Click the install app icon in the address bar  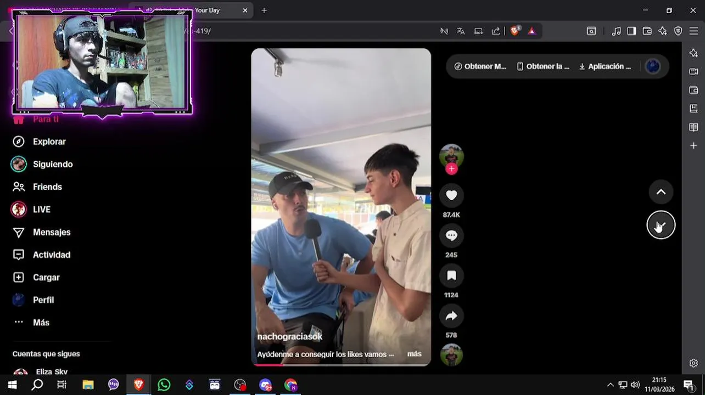tap(478, 31)
